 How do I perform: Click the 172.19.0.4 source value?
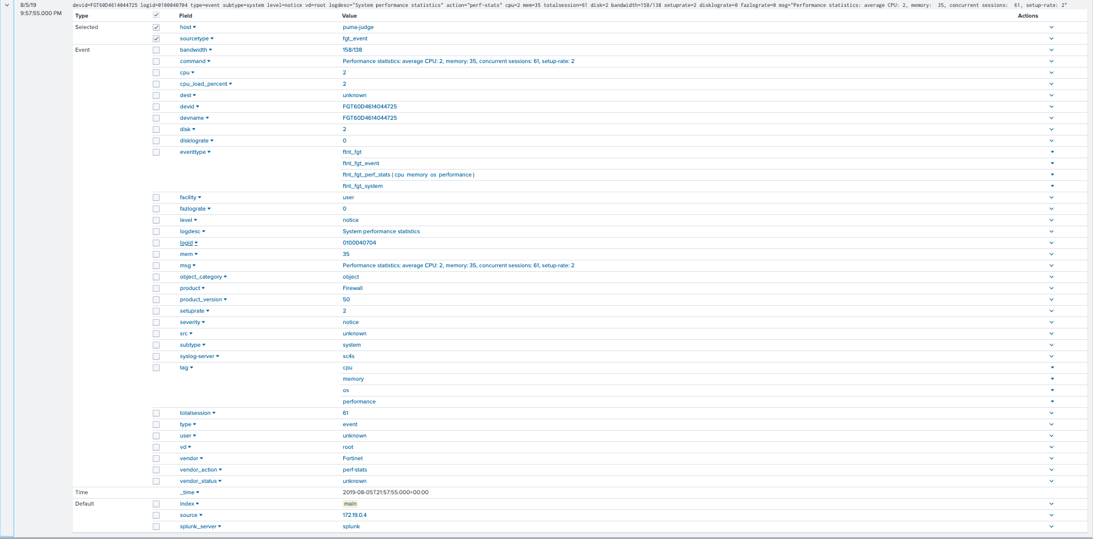pyautogui.click(x=355, y=515)
